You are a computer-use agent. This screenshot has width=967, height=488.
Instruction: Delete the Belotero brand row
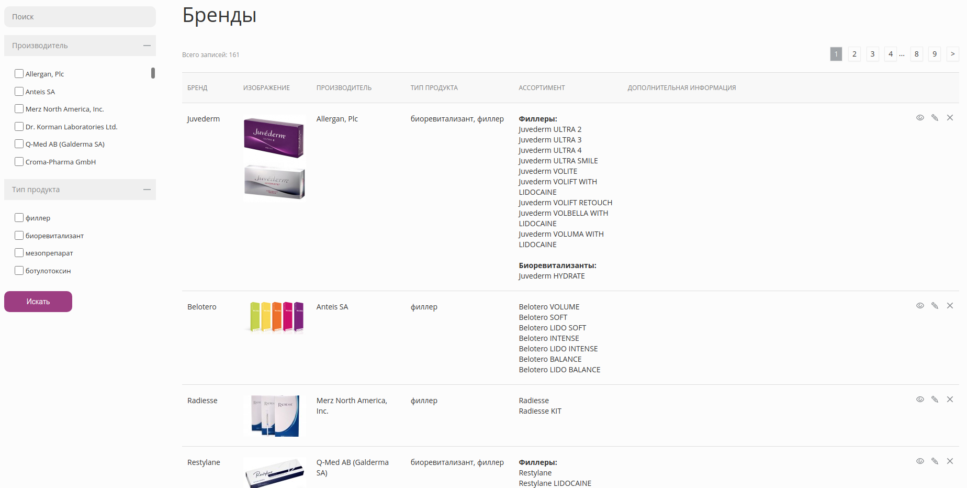pos(950,306)
